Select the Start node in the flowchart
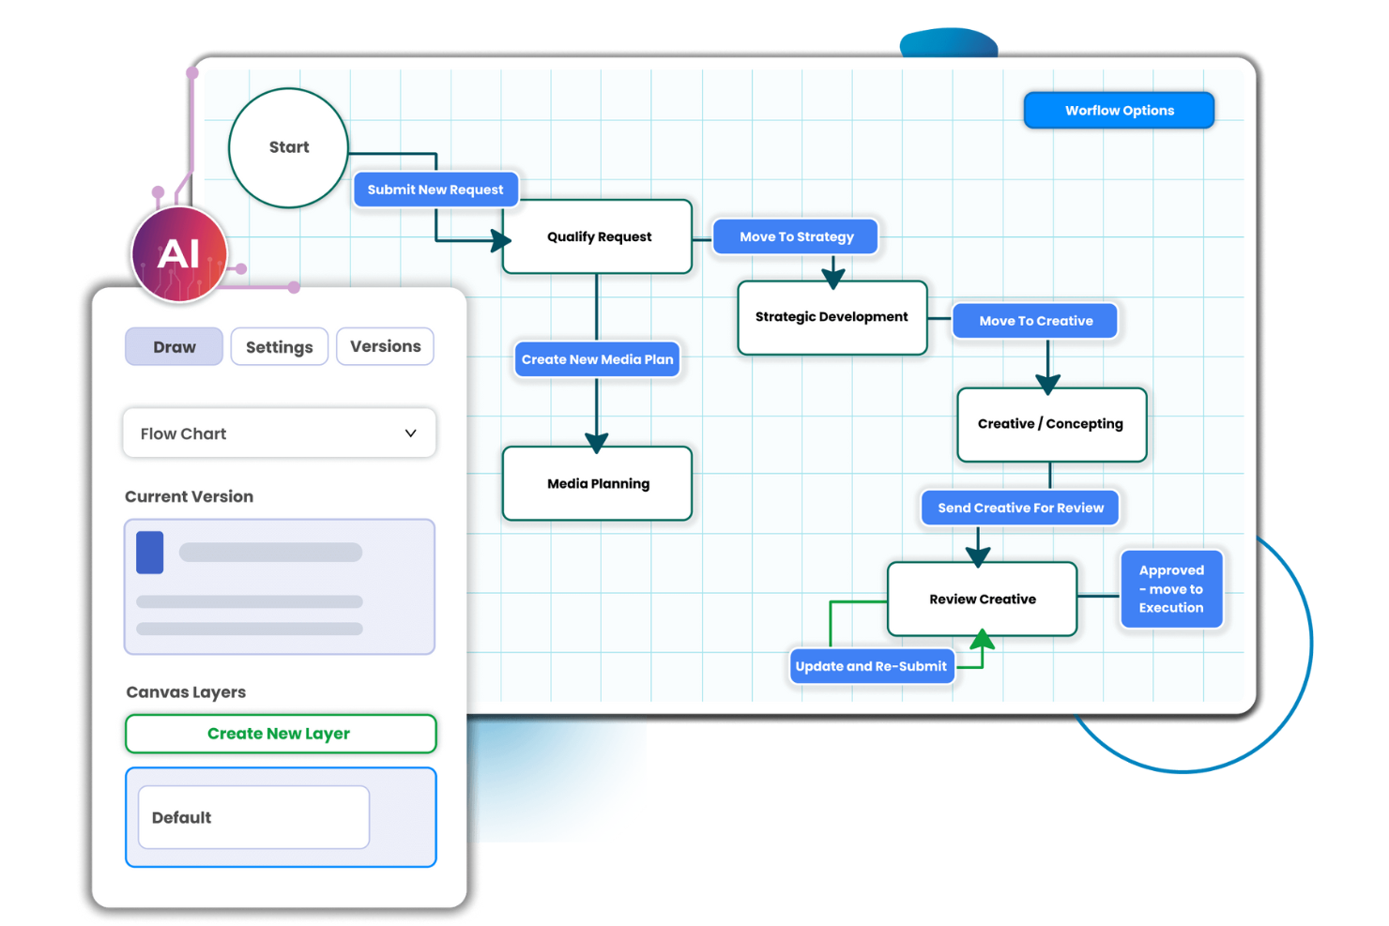1389x926 pixels. [288, 147]
